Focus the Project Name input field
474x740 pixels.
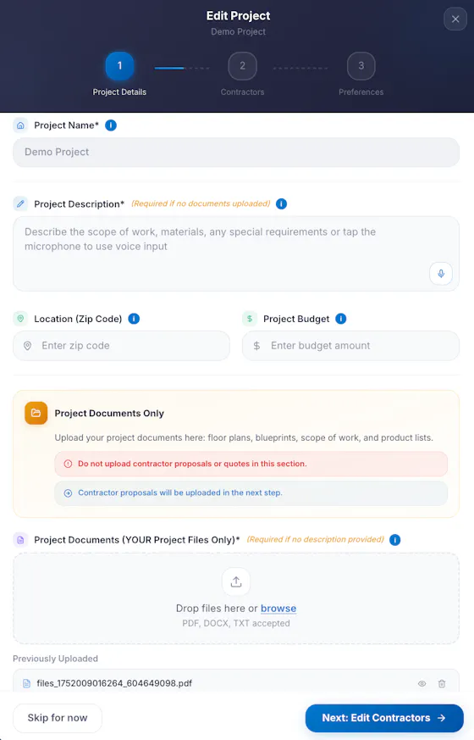(x=236, y=152)
